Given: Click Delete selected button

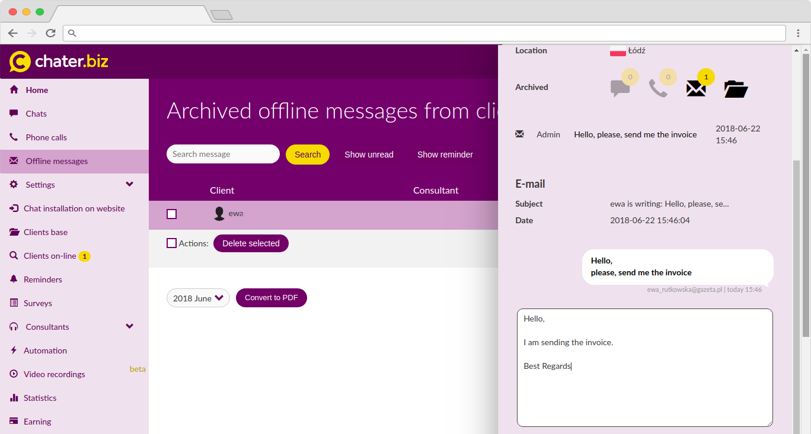Looking at the screenshot, I should (x=251, y=243).
